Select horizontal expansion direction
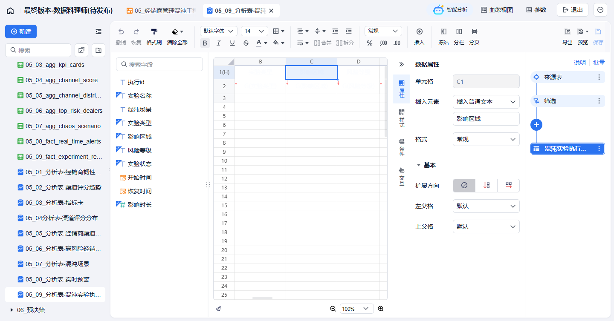 pyautogui.click(x=509, y=186)
